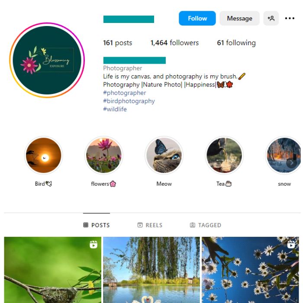This screenshot has height=303, width=303.
Task: Switch to the REELS tab
Action: coord(150,225)
